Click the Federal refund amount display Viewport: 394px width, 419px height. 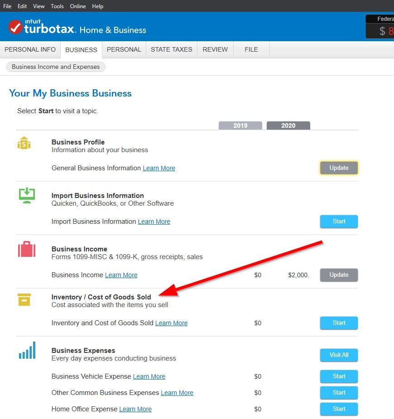[x=380, y=27]
